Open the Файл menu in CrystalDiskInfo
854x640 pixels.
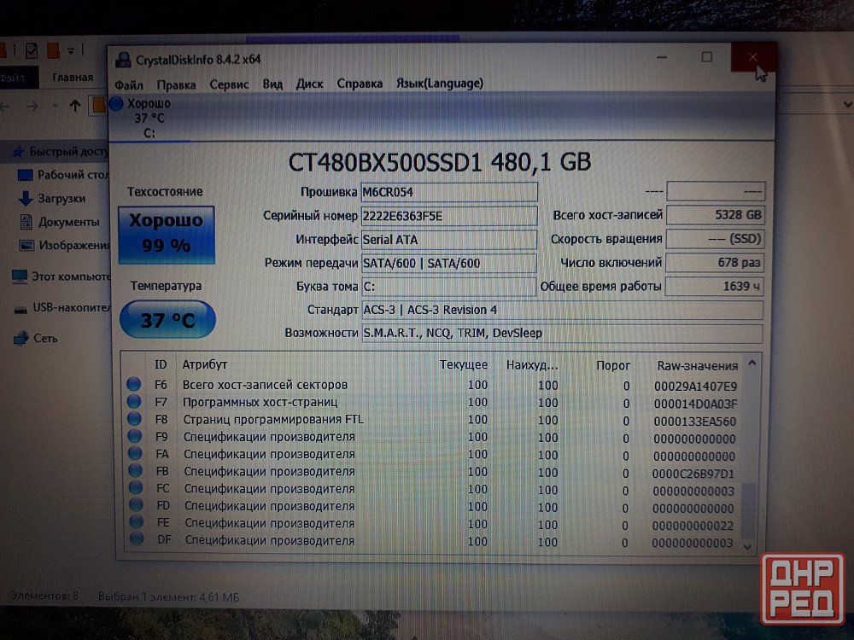pyautogui.click(x=129, y=84)
